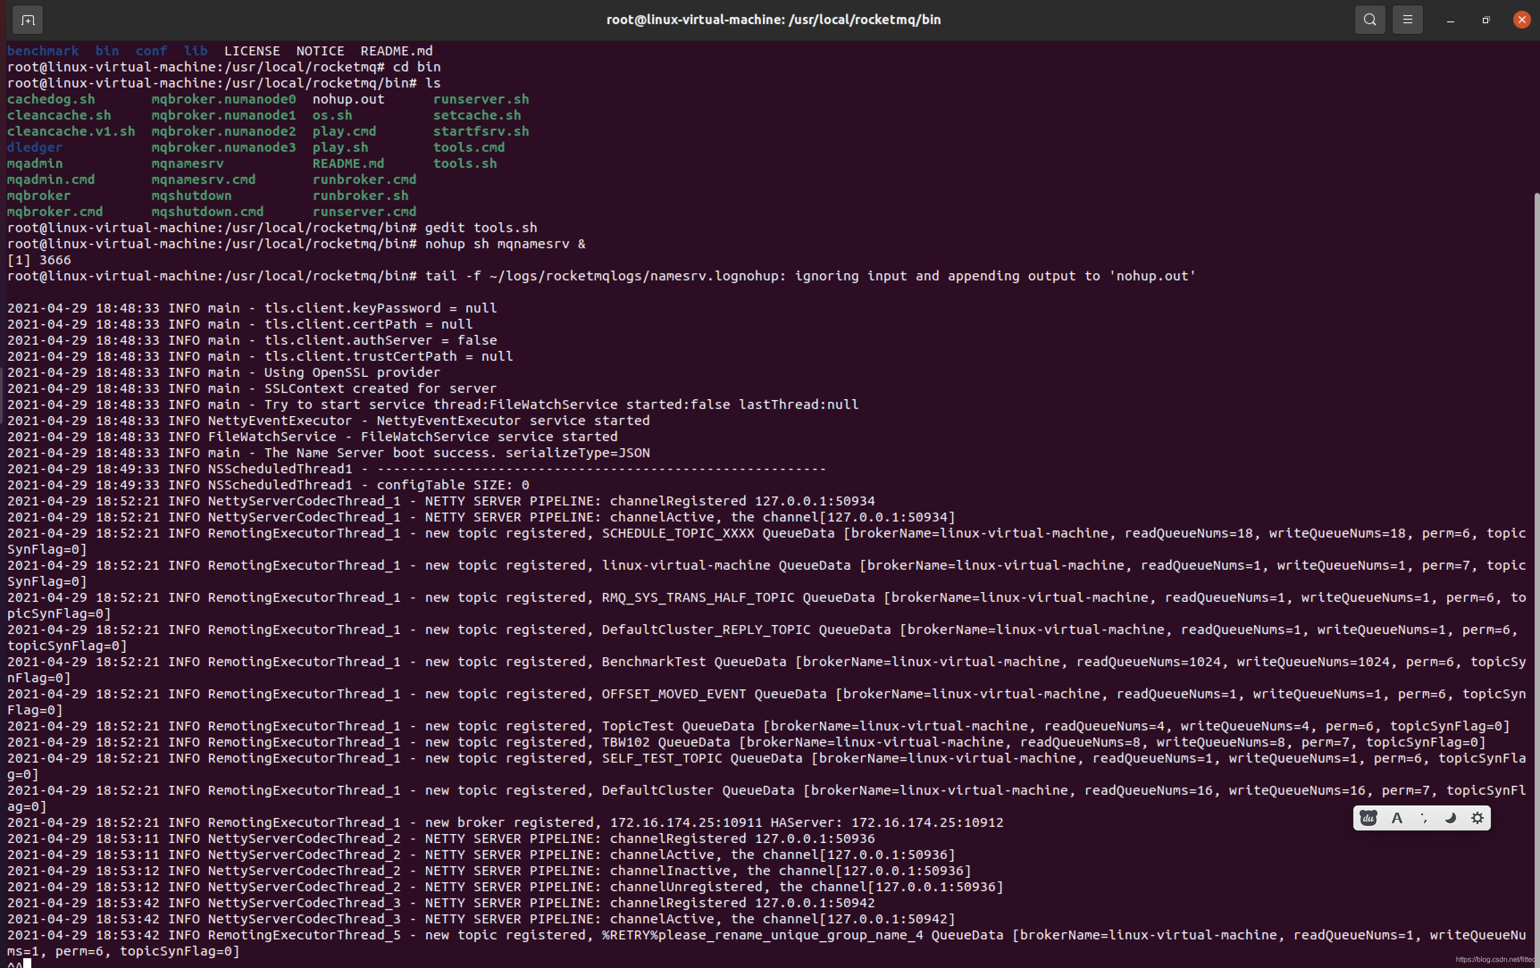Click the '[1] 3666' job output
Screen dimensions: 1540x968
[x=39, y=260]
